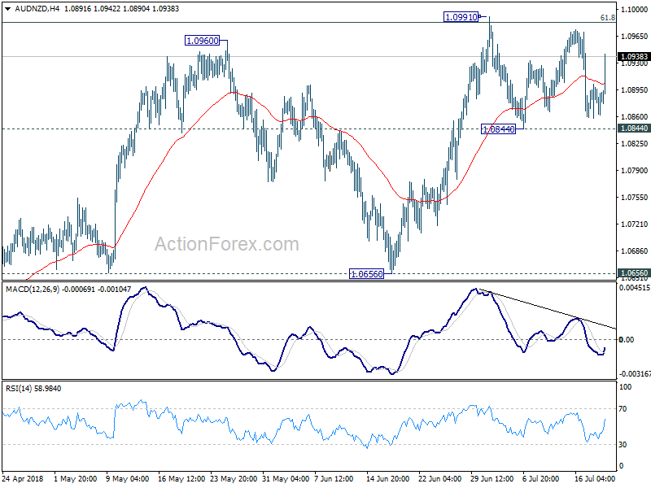Click the 6 Jul 20:00 time label
The height and width of the screenshot is (488, 651).
[541, 478]
